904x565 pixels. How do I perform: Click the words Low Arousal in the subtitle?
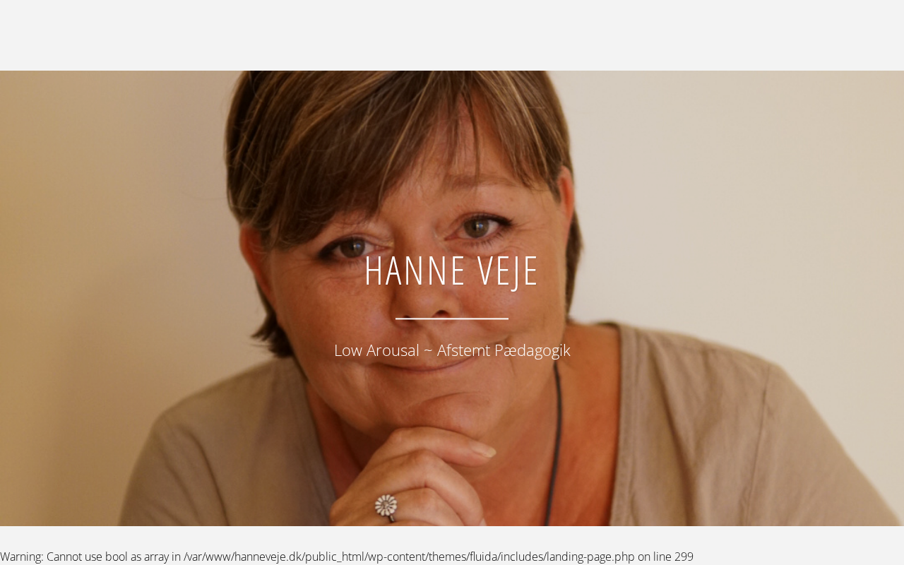pos(376,350)
